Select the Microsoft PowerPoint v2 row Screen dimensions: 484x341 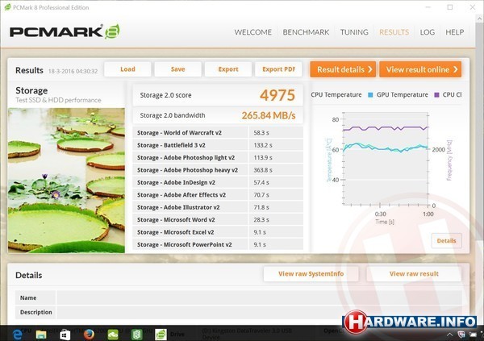218,244
